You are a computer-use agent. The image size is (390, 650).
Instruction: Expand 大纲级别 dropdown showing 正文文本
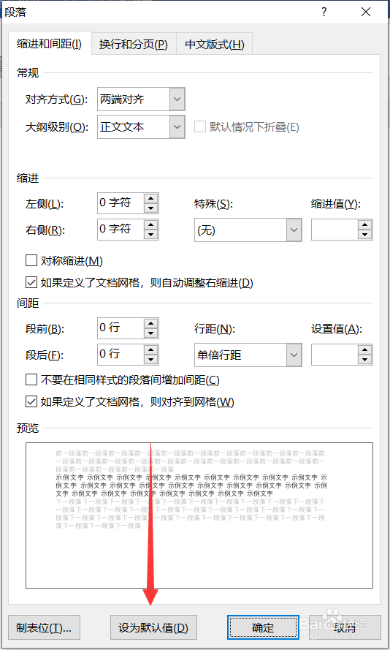click(x=141, y=126)
